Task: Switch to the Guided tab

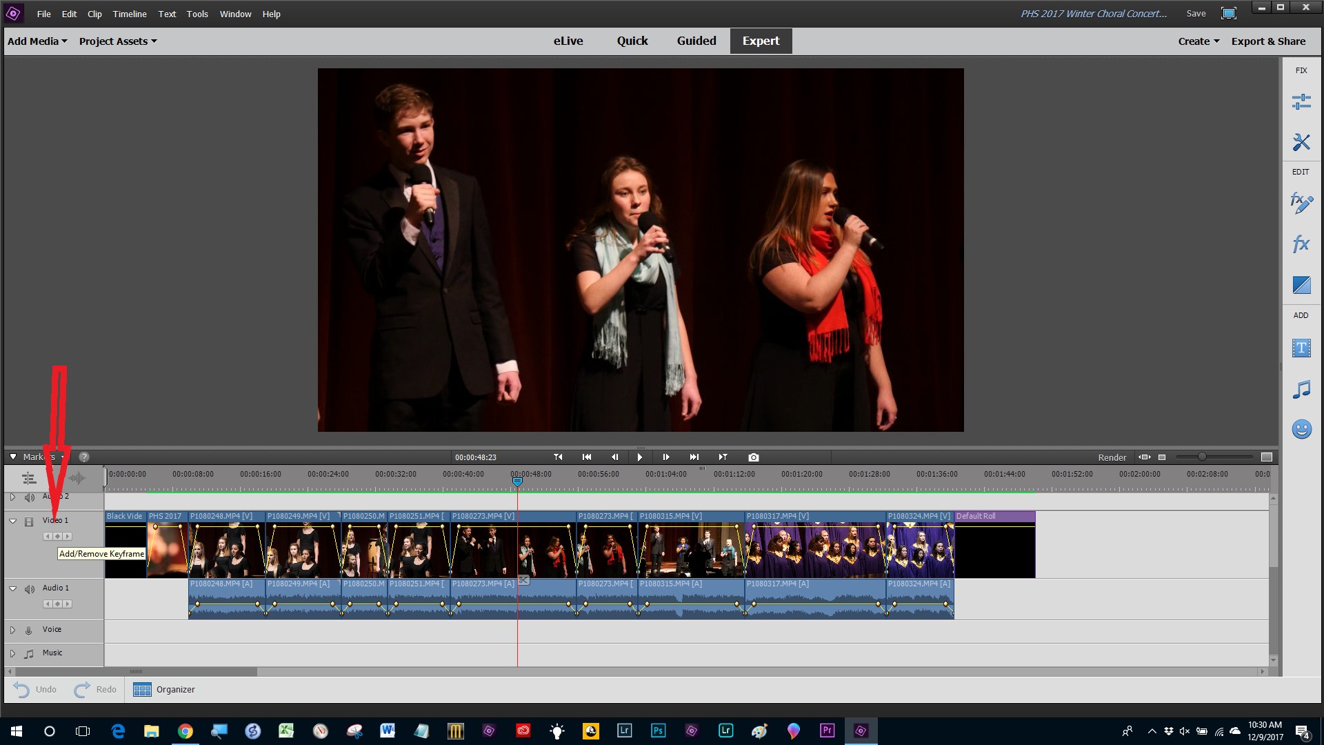Action: coord(696,41)
